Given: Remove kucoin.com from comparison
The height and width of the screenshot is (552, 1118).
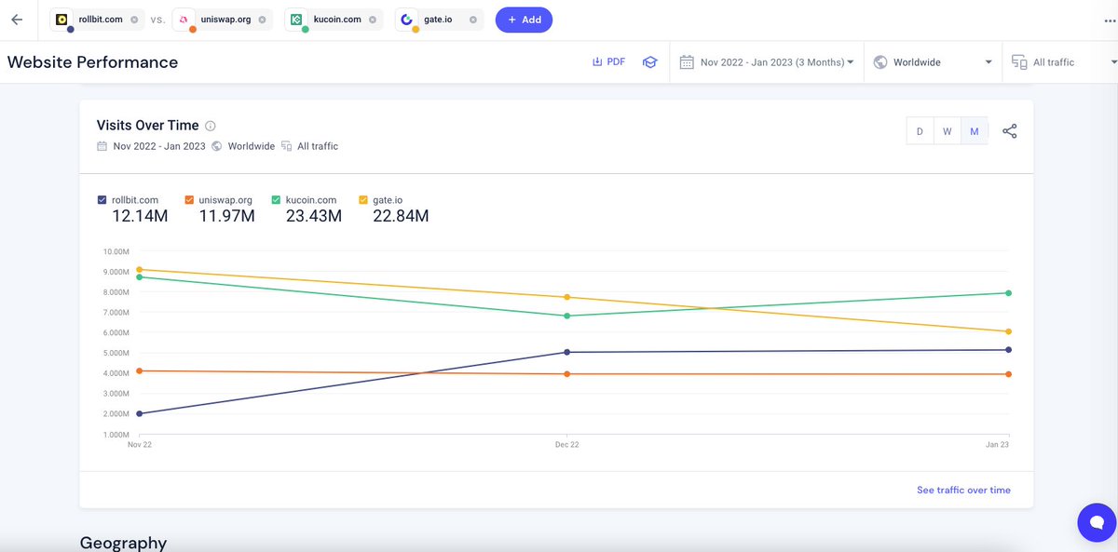Looking at the screenshot, I should [372, 20].
